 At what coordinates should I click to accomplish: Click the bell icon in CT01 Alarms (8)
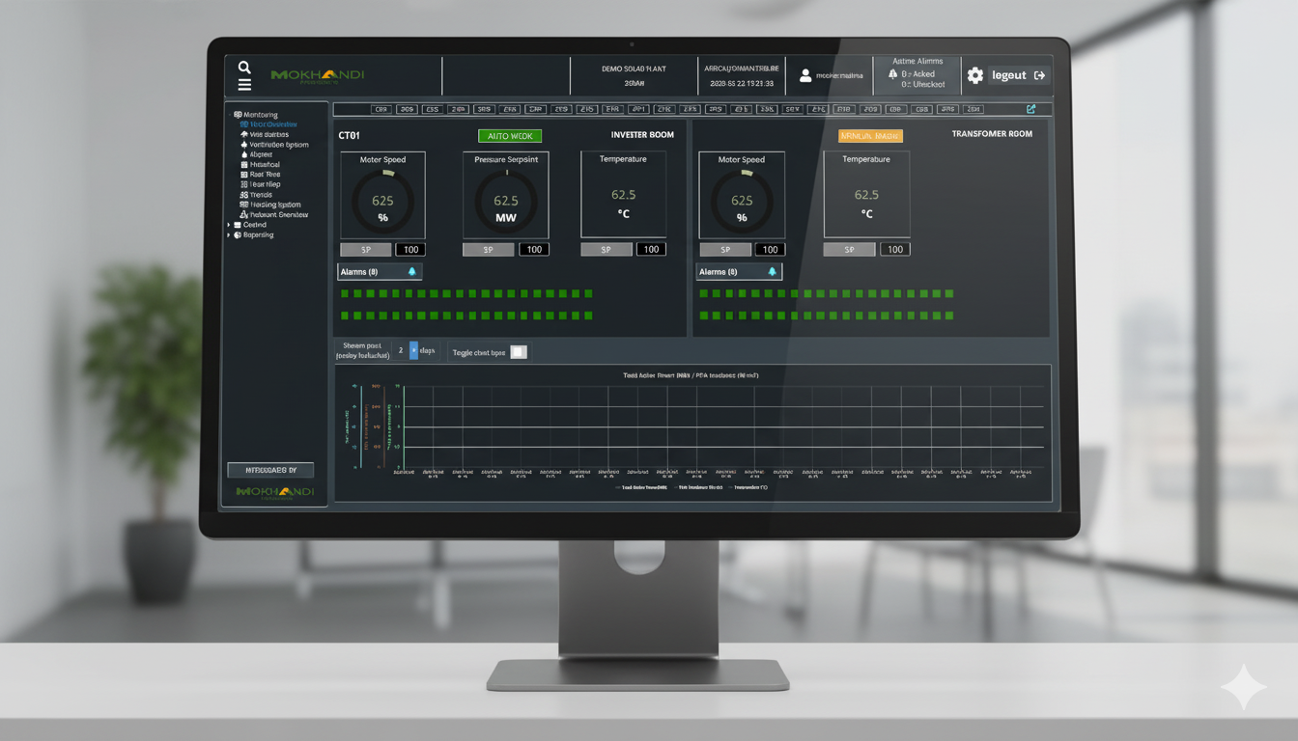412,272
